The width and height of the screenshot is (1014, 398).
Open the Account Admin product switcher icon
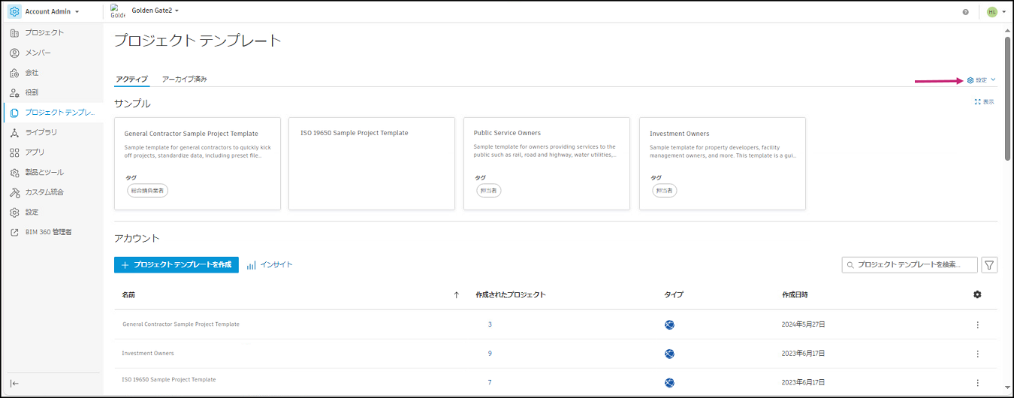14,11
